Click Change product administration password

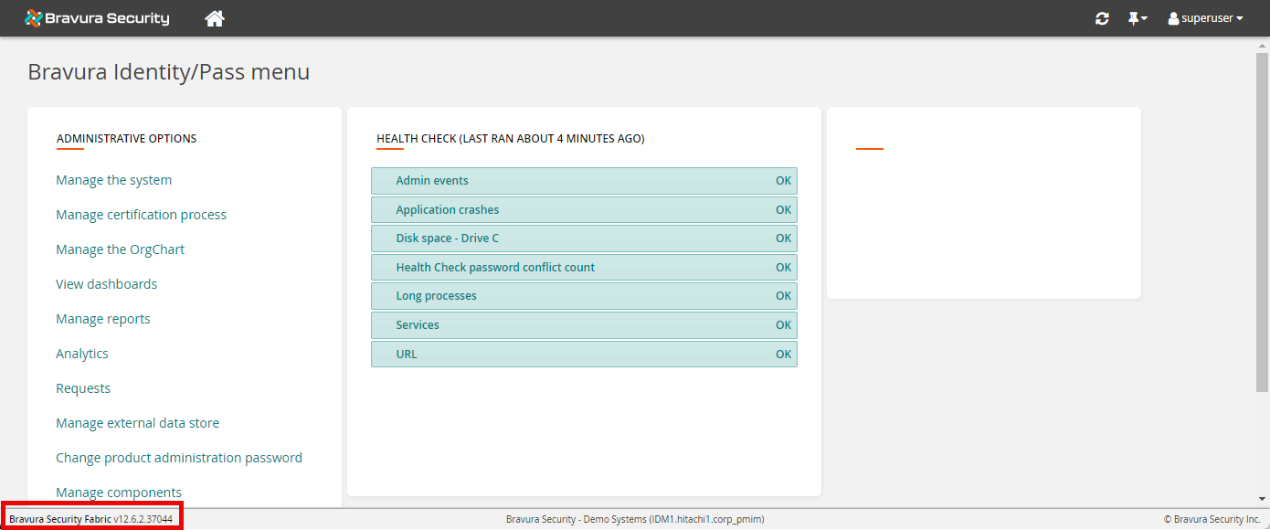click(178, 458)
